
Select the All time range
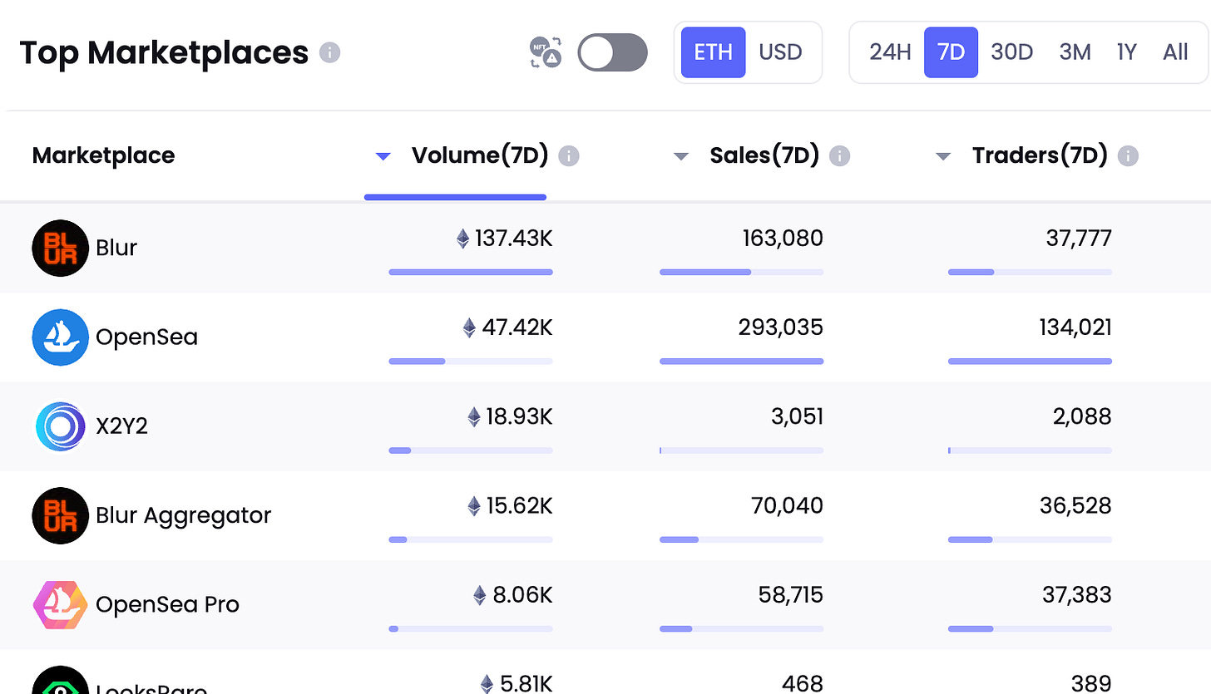click(1175, 52)
